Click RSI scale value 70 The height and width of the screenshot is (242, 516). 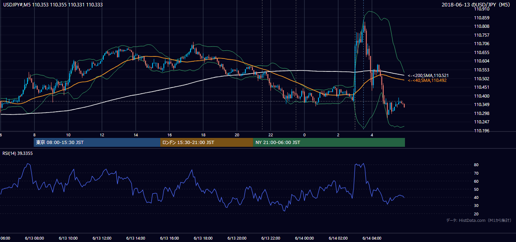click(476, 173)
